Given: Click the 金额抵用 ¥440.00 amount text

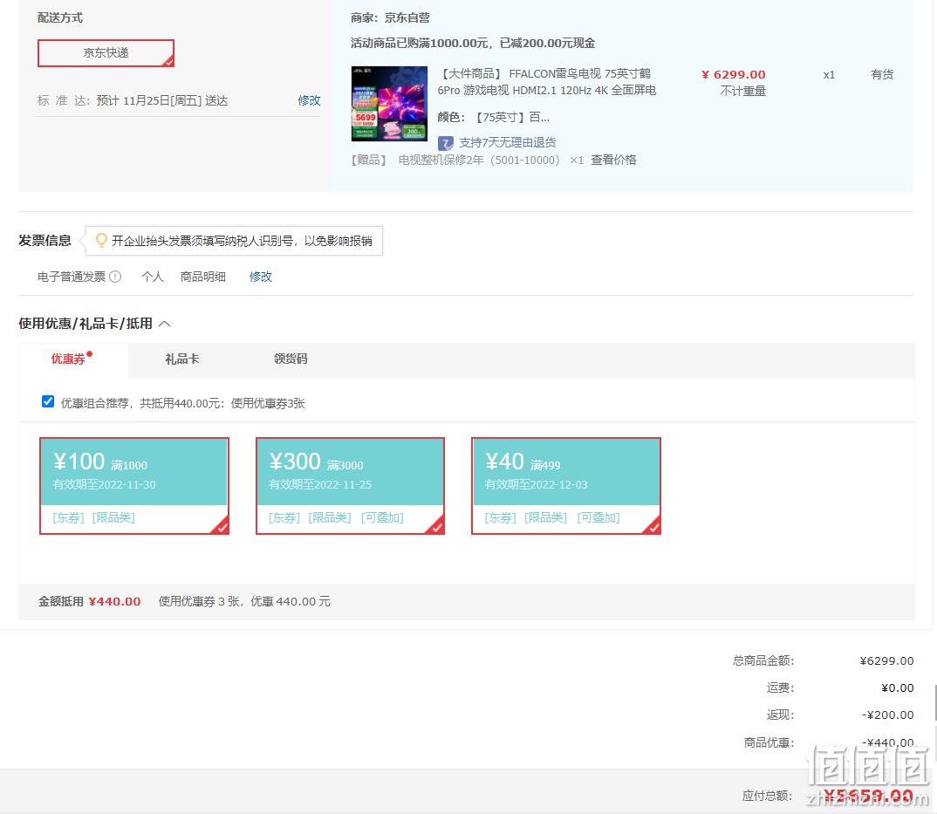Looking at the screenshot, I should coord(115,601).
